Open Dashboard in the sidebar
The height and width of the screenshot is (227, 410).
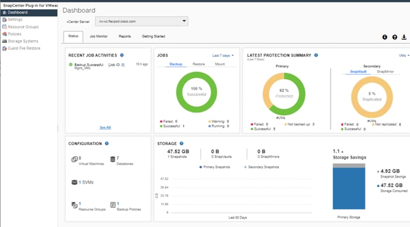point(29,12)
